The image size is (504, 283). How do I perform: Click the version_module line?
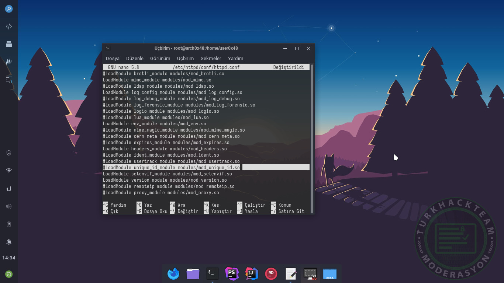click(x=165, y=180)
